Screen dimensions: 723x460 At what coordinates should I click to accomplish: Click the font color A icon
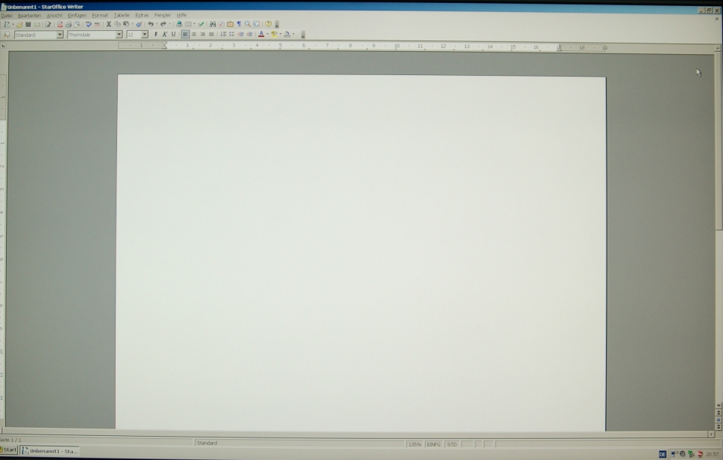(261, 35)
